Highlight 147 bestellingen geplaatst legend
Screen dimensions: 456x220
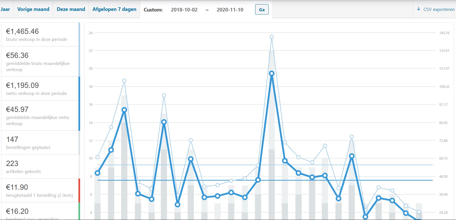point(41,142)
